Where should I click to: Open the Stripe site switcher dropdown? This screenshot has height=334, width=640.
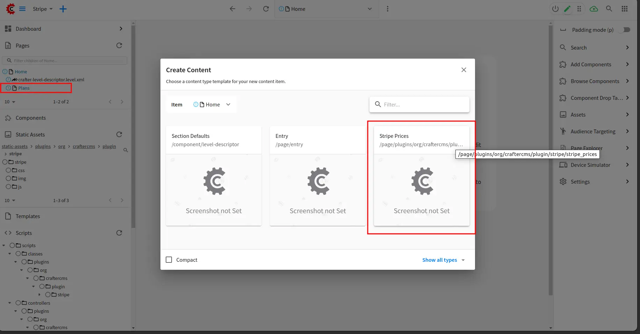pyautogui.click(x=43, y=9)
